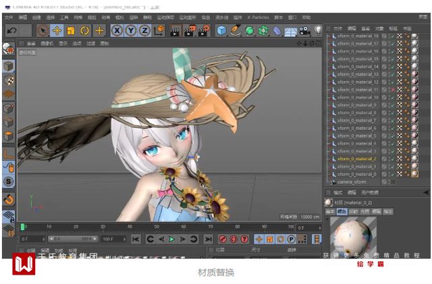Click attribute manager back arrow
Viewport: 432px width, 284px height.
pos(426,192)
